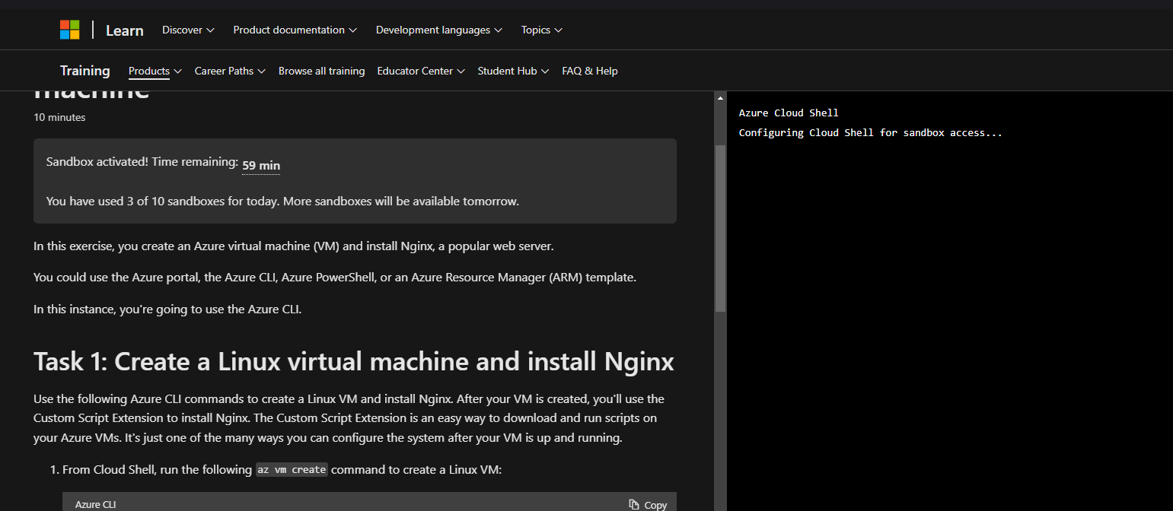Image resolution: width=1173 pixels, height=511 pixels.
Task: Open Browse all training
Action: click(x=321, y=71)
